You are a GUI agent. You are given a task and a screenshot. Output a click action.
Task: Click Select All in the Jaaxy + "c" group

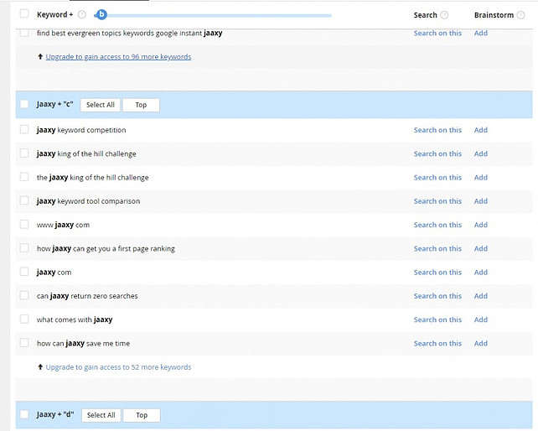(101, 105)
